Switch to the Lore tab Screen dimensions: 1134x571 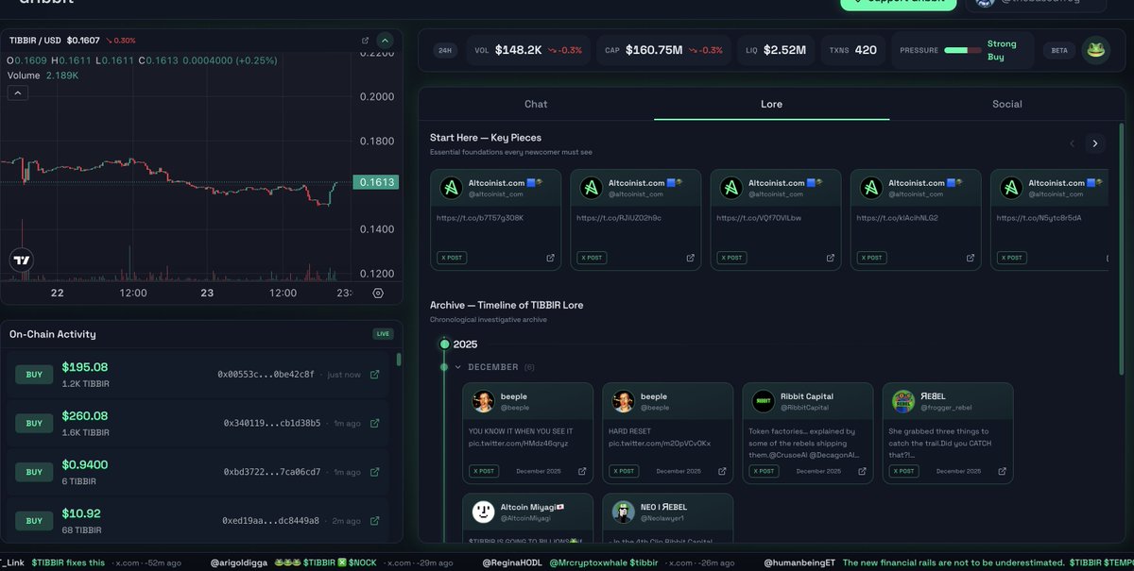(771, 104)
